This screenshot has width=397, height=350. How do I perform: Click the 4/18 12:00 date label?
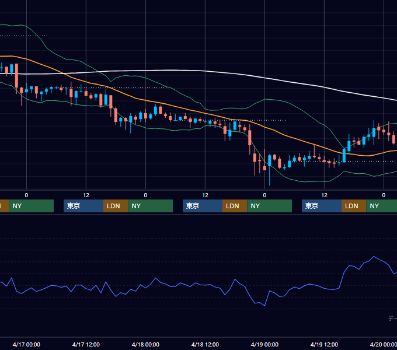(205, 344)
